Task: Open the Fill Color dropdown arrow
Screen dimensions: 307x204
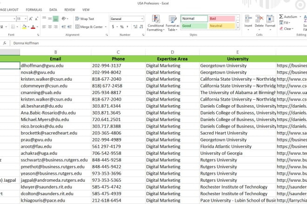Action: pos(28,27)
